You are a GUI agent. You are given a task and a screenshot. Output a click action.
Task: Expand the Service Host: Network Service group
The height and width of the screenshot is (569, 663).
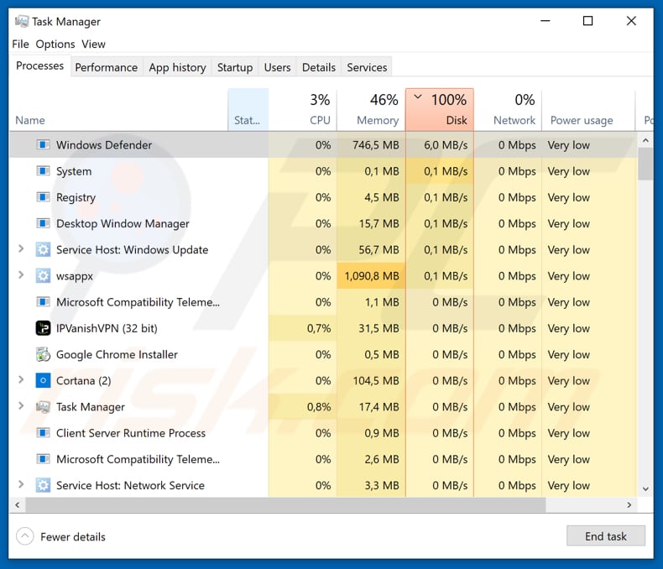point(21,485)
